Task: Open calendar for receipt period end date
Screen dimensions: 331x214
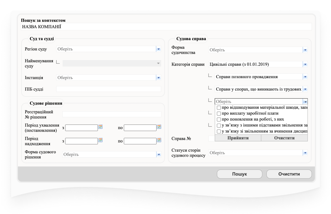Action: click(x=159, y=140)
